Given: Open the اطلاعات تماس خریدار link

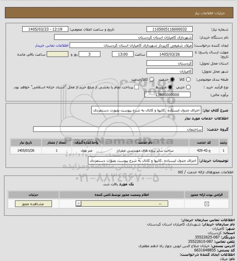Looking at the screenshot, I should click(52, 45).
